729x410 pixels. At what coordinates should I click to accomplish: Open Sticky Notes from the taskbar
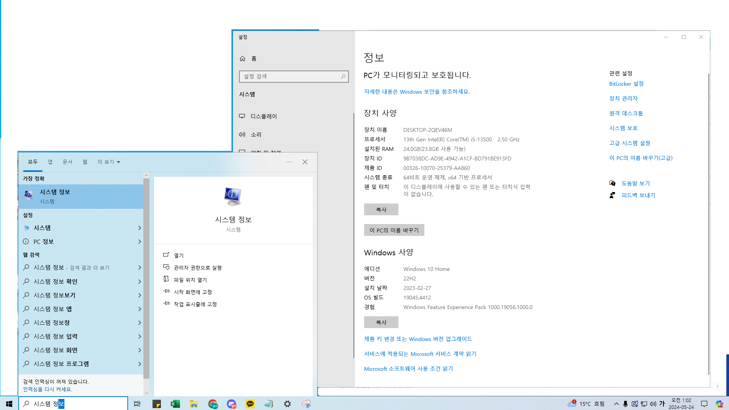pos(157,404)
